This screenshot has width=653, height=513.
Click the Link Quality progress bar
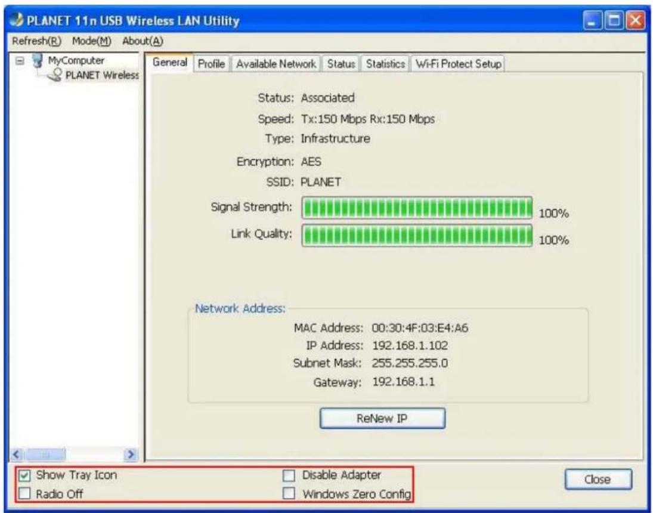point(417,236)
